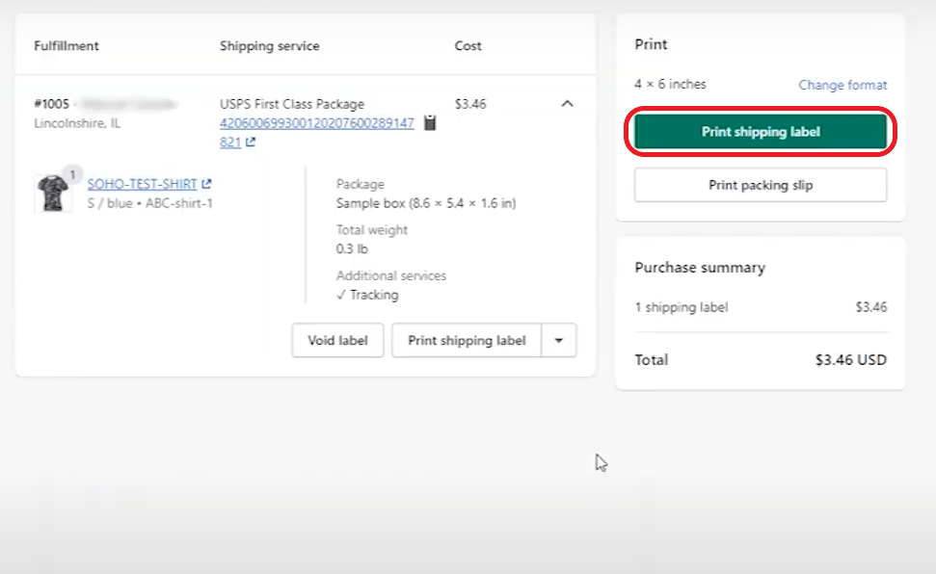Click the Print packing slip button
Screen dimensions: 936x574
point(760,185)
